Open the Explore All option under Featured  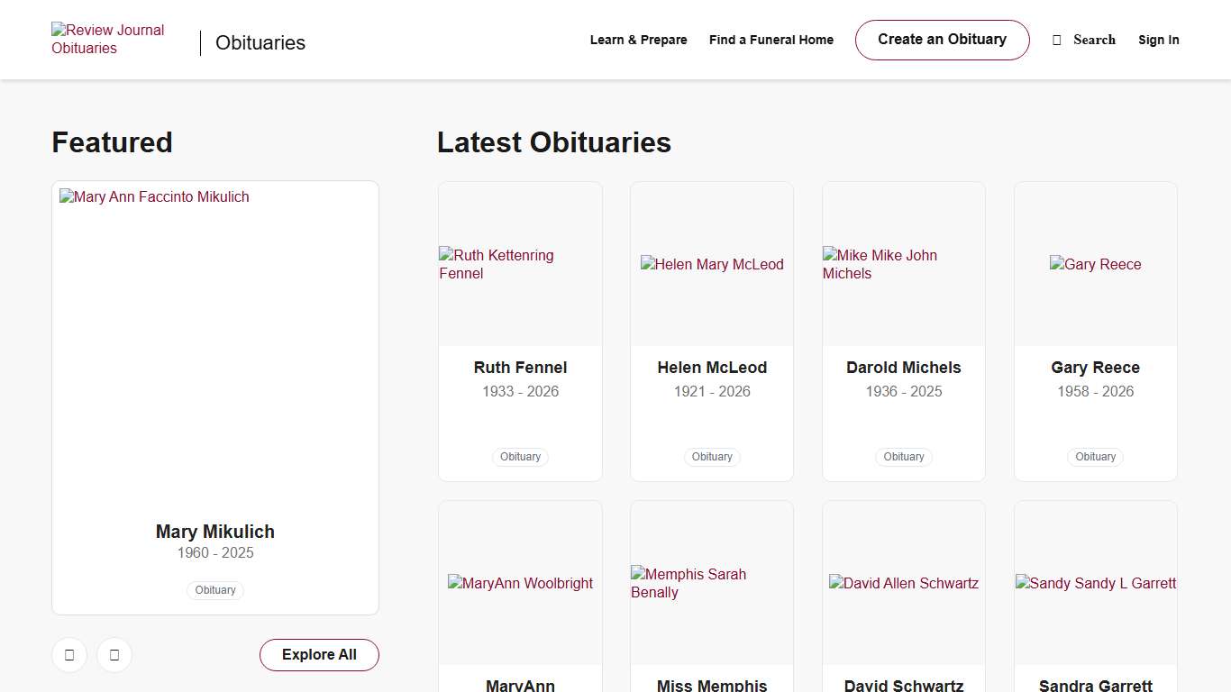[319, 655]
